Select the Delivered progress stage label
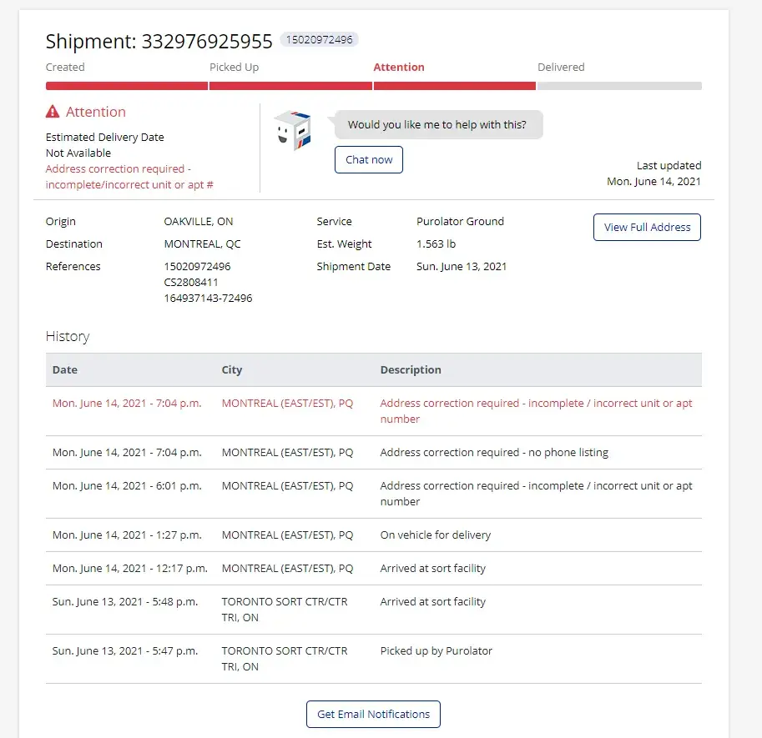762x738 pixels. [x=561, y=67]
